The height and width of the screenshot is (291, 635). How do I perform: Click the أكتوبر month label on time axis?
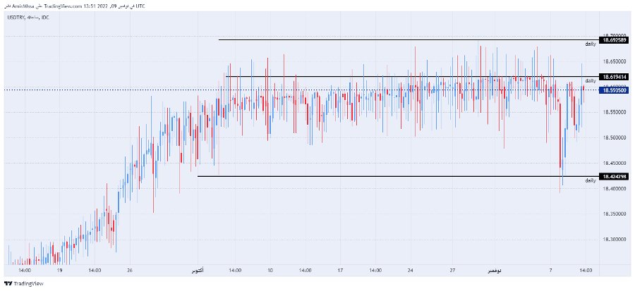pos(198,271)
